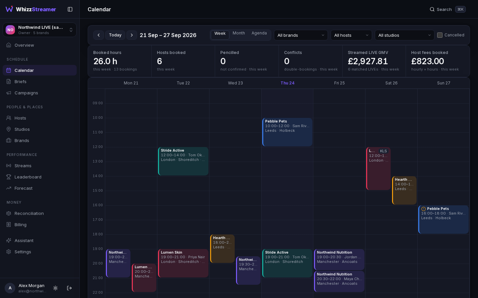The width and height of the screenshot is (478, 298).
Task: Click Streamed LIVE GMV £2,927.81 value
Action: pos(368,61)
